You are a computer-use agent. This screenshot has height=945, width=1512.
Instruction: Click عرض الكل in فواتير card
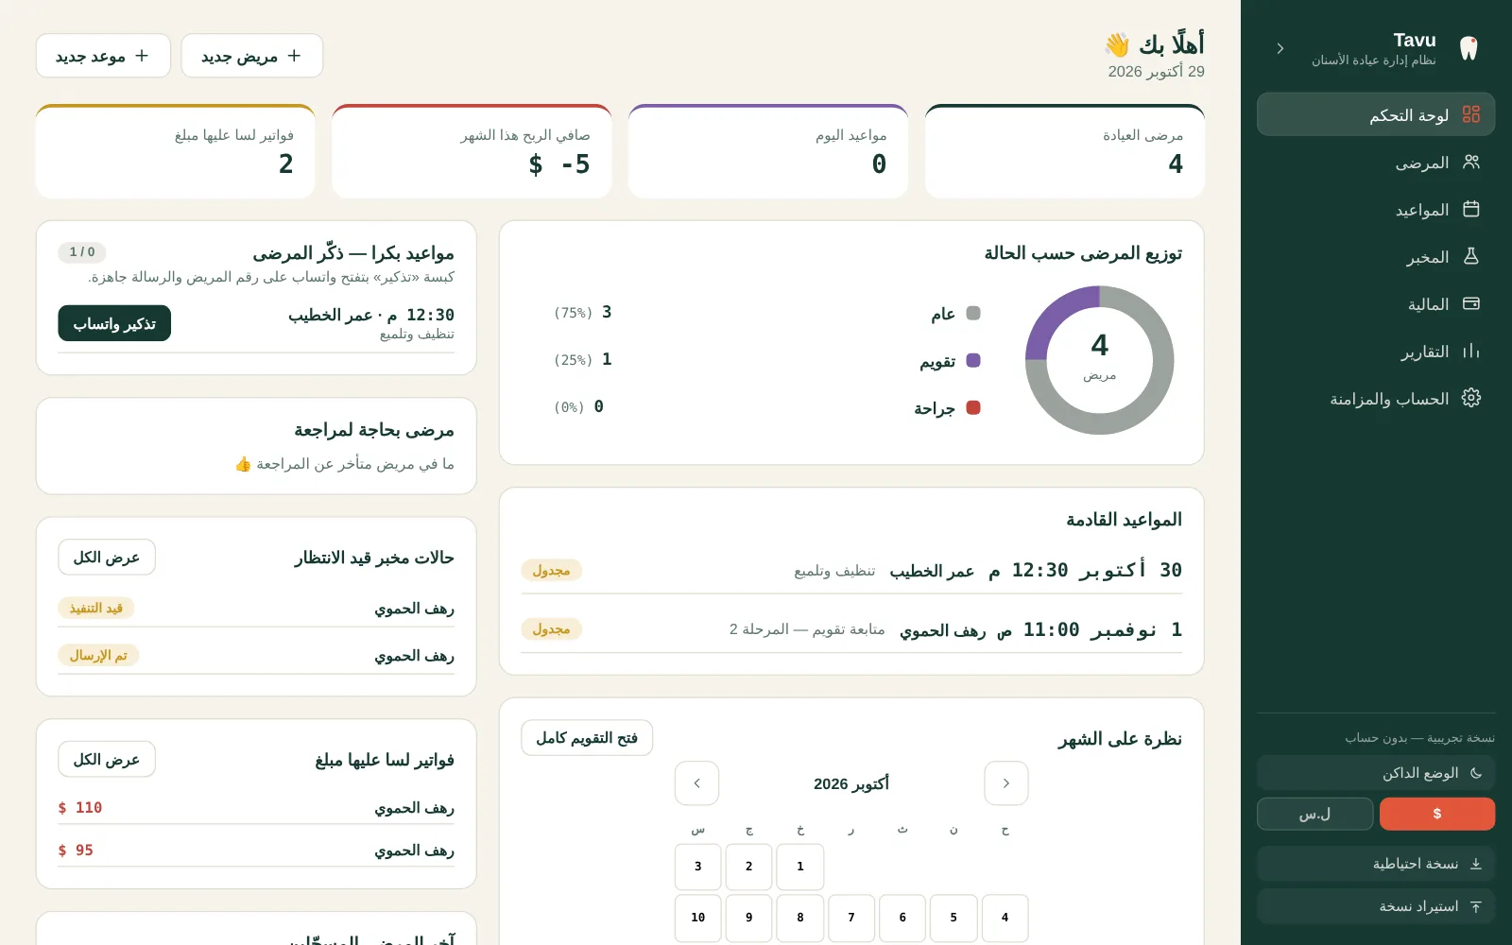(x=107, y=760)
